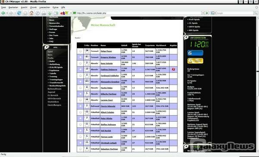Click the jersey 17 icon in Delpierre's row

[87, 69]
